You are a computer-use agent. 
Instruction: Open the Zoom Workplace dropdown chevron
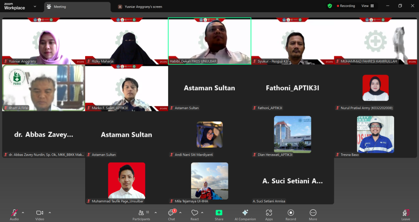[34, 7]
